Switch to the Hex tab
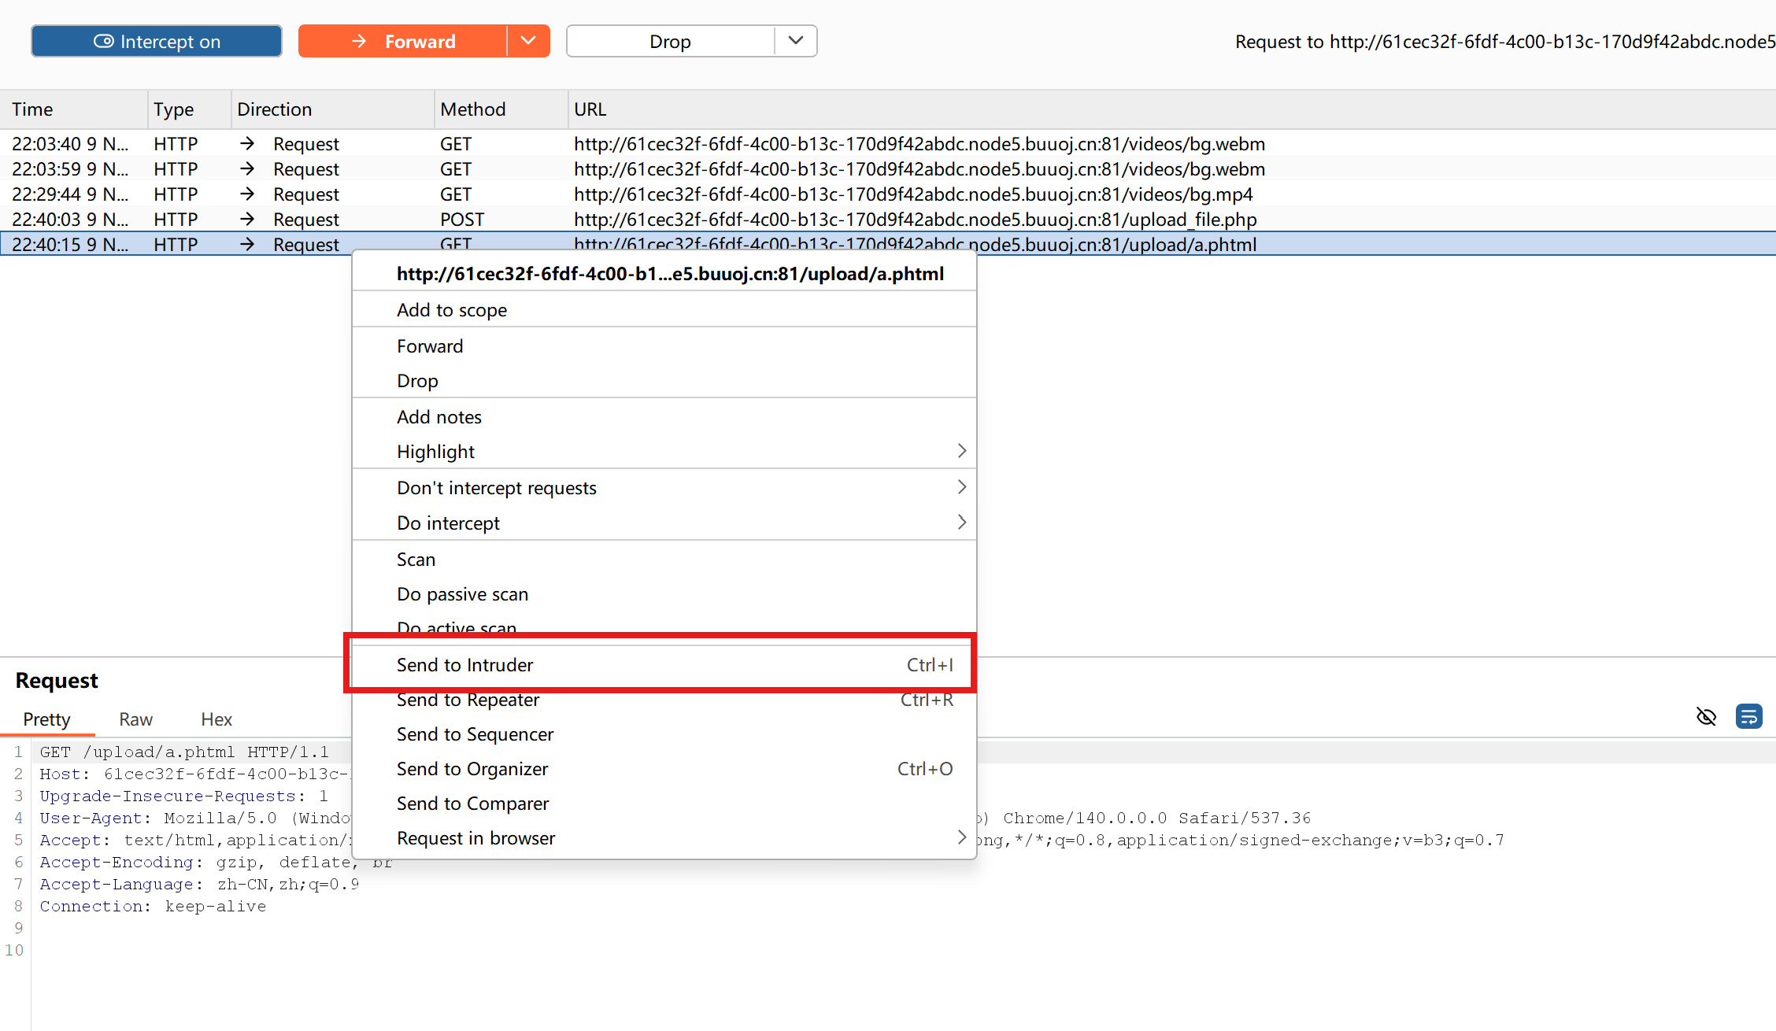This screenshot has height=1031, width=1776. click(x=216, y=719)
